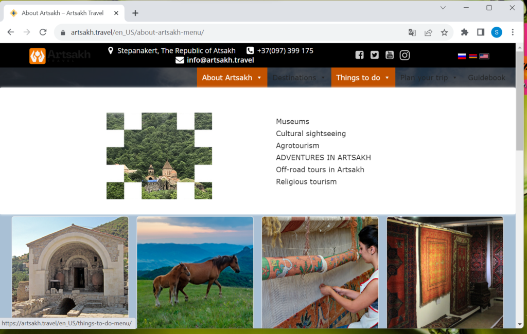Expand the Destinations dropdown menu
Viewport: 527px width, 334px height.
click(298, 78)
